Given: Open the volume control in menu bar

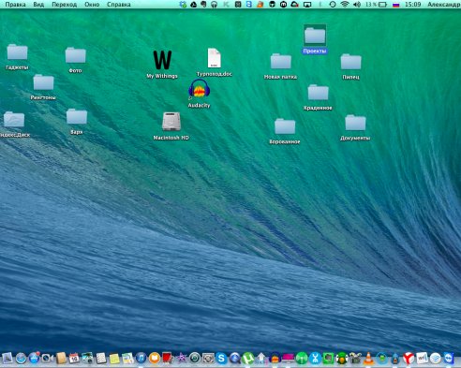Looking at the screenshot, I should [356, 5].
